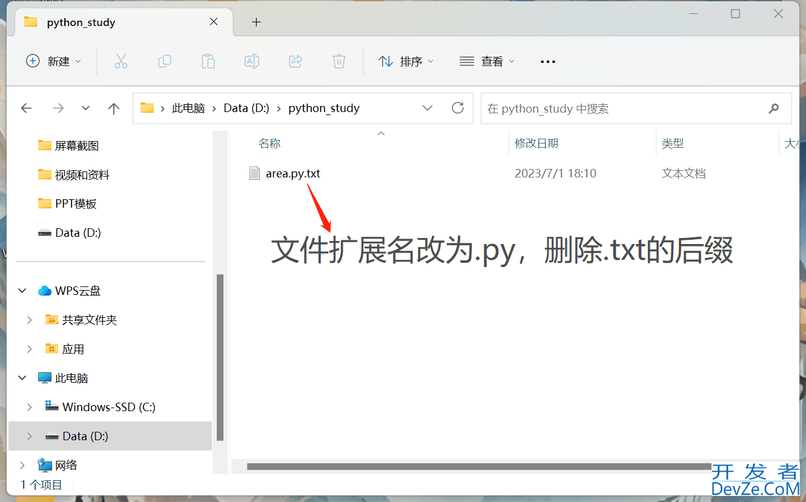
Task: Click the folder icon in address bar
Action: 147,108
